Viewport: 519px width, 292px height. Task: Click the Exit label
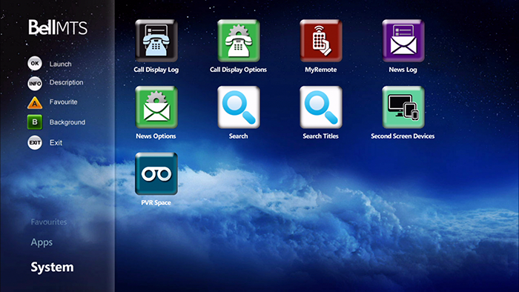pos(56,142)
